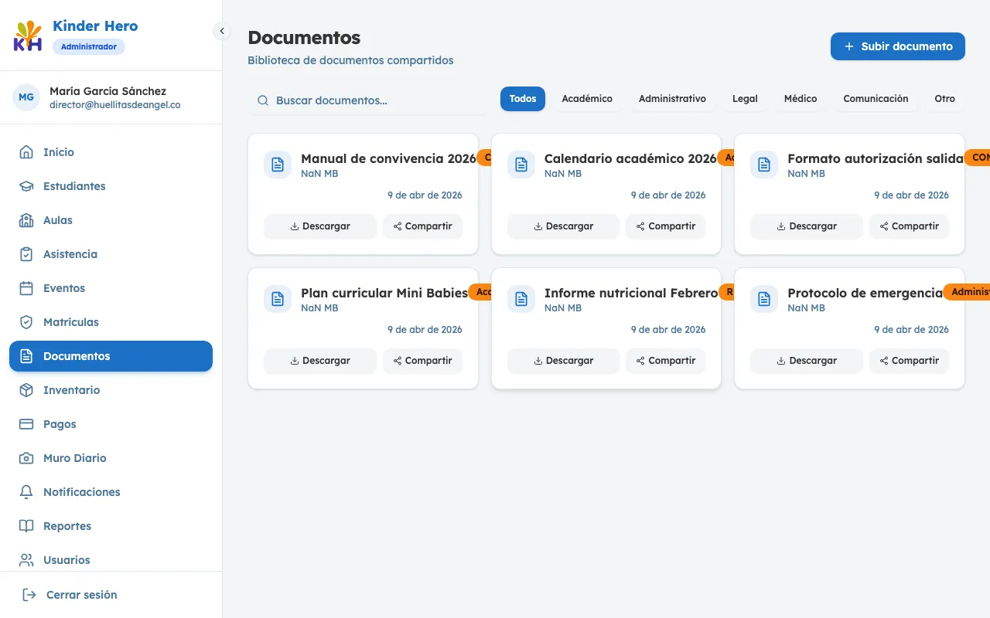Click the search magnifier icon

pos(263,100)
